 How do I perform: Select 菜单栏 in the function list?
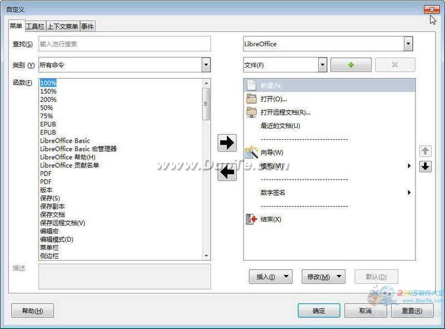click(x=50, y=248)
